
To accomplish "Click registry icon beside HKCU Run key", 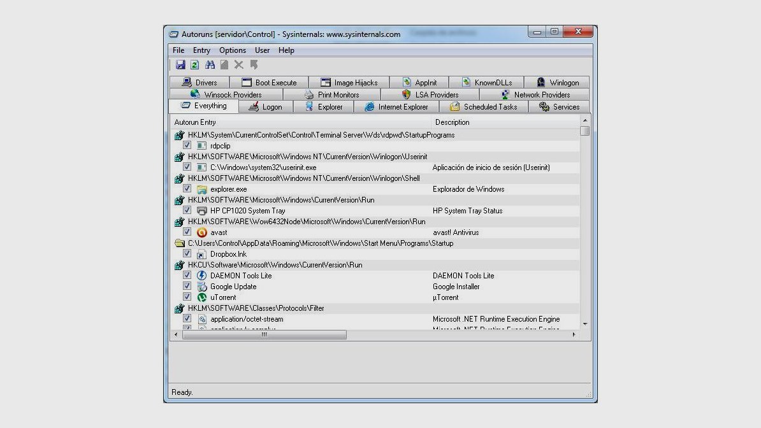I will pos(180,265).
